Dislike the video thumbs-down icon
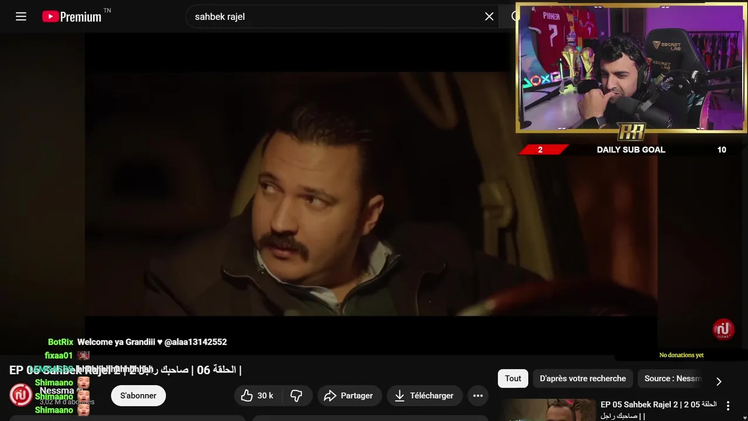This screenshot has width=748, height=421. 296,396
